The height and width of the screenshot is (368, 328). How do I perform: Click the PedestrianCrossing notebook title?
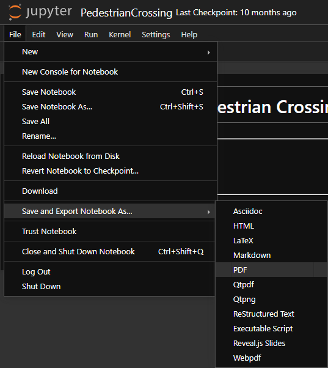point(126,13)
